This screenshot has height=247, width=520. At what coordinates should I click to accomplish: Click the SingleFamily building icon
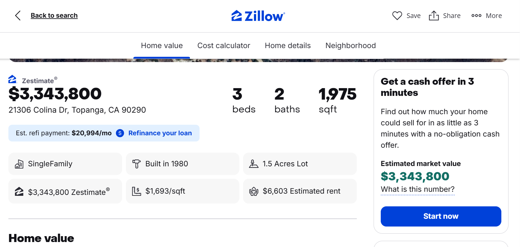19,164
